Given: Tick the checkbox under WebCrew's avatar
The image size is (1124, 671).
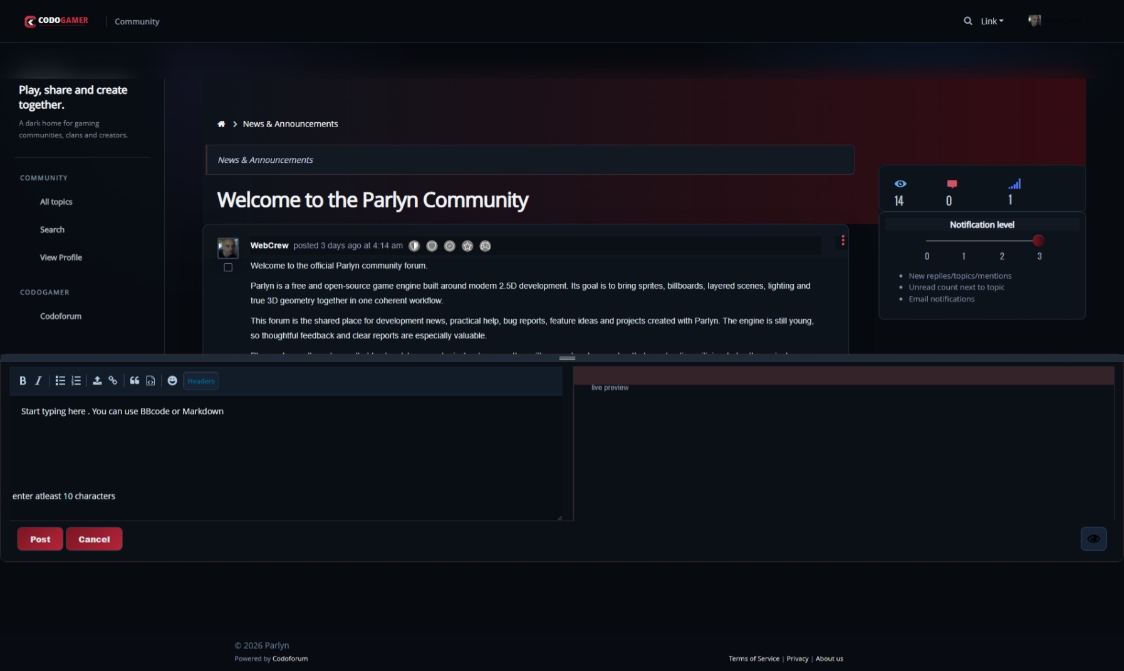Looking at the screenshot, I should click(x=228, y=268).
